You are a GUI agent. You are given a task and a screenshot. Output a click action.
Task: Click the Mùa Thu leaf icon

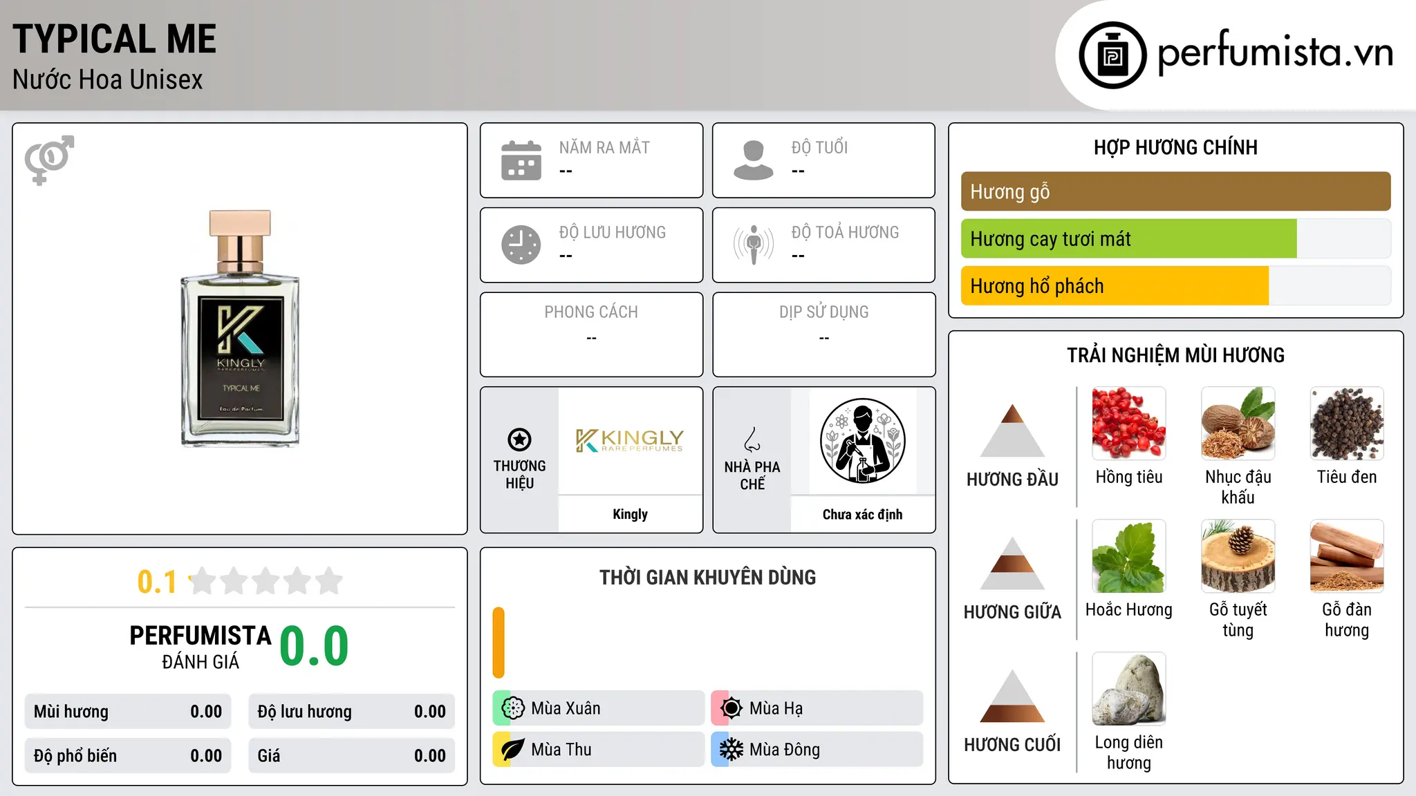(x=513, y=750)
